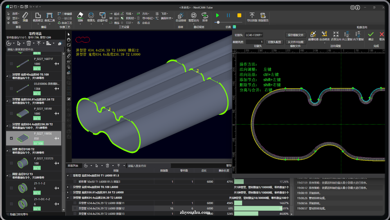Open the 曲线工具 curve tool
390x220 pixels.
click(x=50, y=17)
